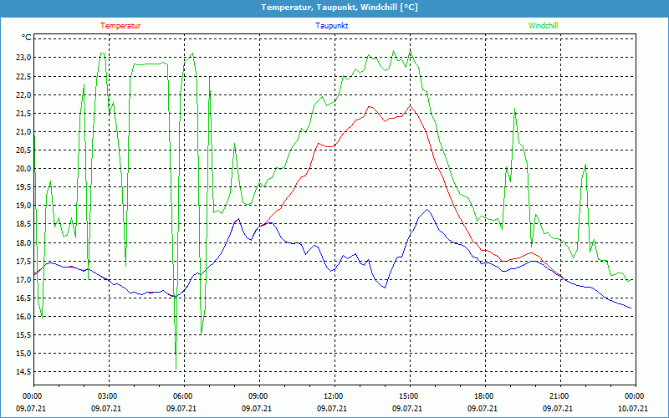
Task: Select the red Temperatur legend label
Action: click(x=120, y=26)
